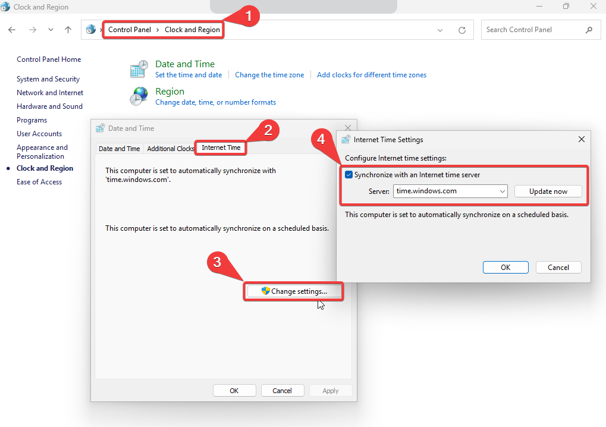
Task: Click OK in Date and Time dialog
Action: pyautogui.click(x=234, y=391)
